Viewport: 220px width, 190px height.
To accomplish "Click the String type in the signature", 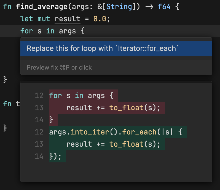I will [x=119, y=7].
